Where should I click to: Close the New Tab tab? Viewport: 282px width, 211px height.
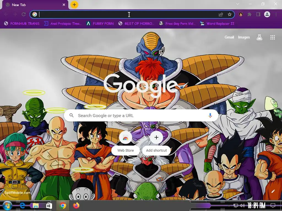click(x=64, y=5)
